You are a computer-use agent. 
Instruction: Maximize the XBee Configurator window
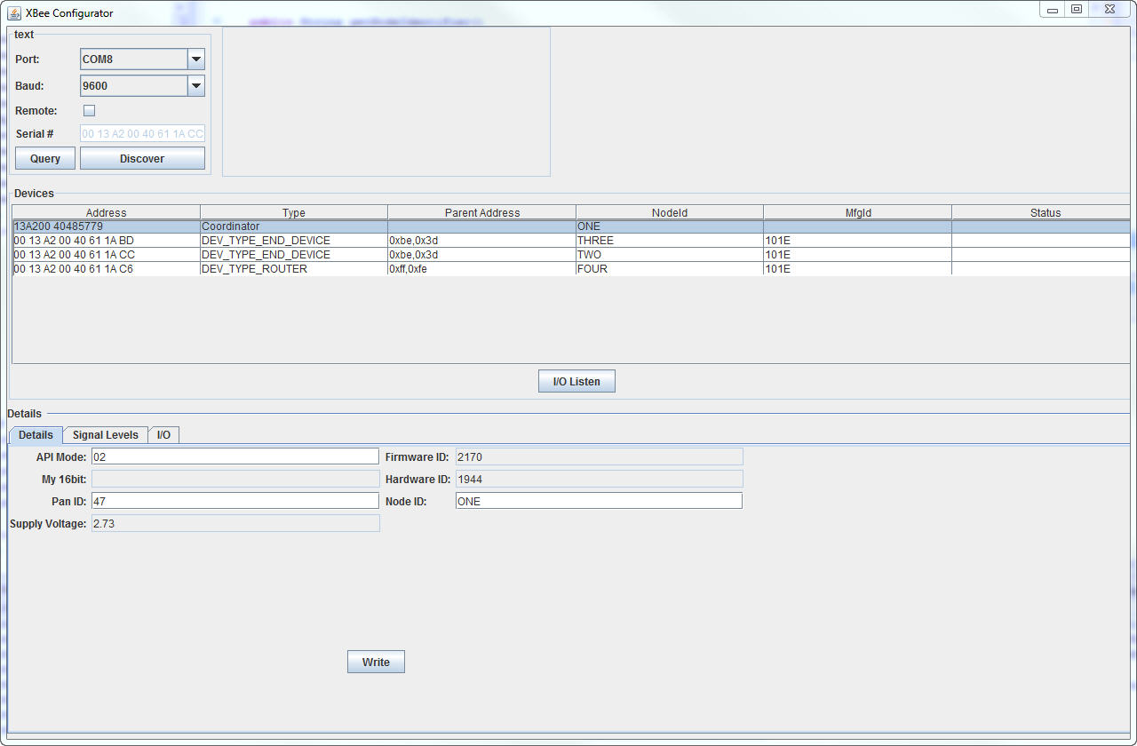click(x=1077, y=10)
